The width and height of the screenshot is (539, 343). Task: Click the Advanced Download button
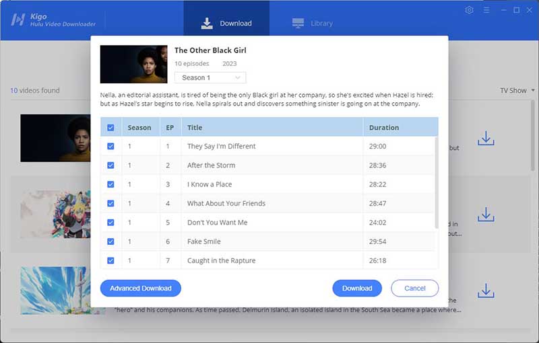point(141,288)
